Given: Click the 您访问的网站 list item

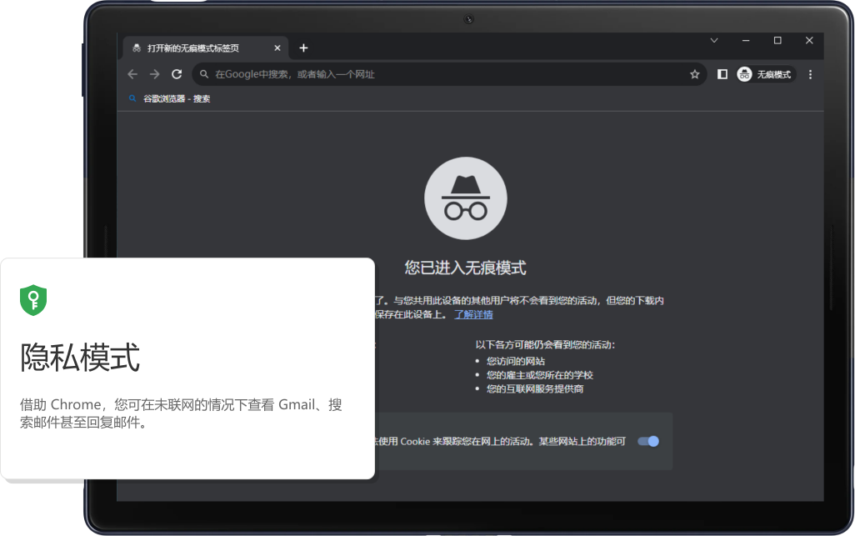Looking at the screenshot, I should click(515, 361).
